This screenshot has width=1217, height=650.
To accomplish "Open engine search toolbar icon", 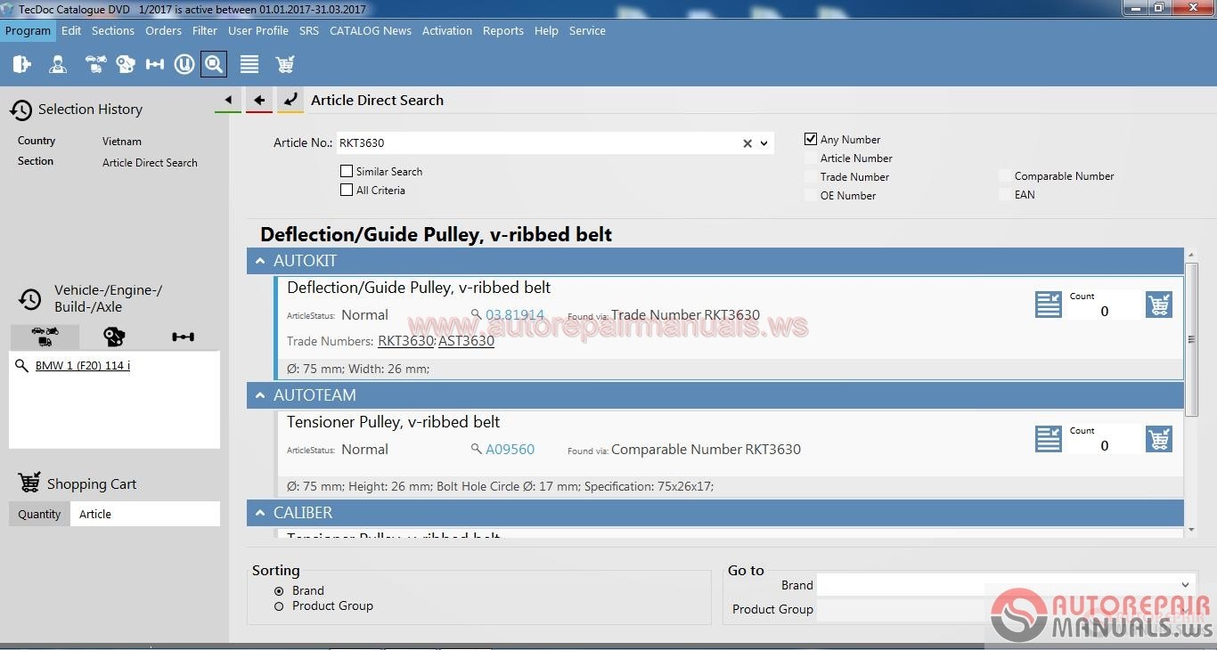I will [x=126, y=64].
